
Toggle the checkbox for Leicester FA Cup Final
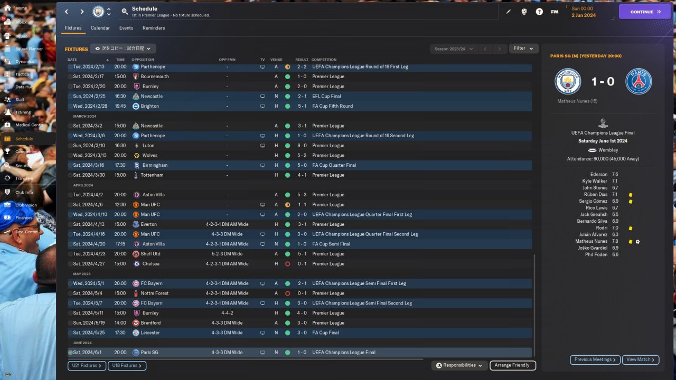click(x=71, y=333)
